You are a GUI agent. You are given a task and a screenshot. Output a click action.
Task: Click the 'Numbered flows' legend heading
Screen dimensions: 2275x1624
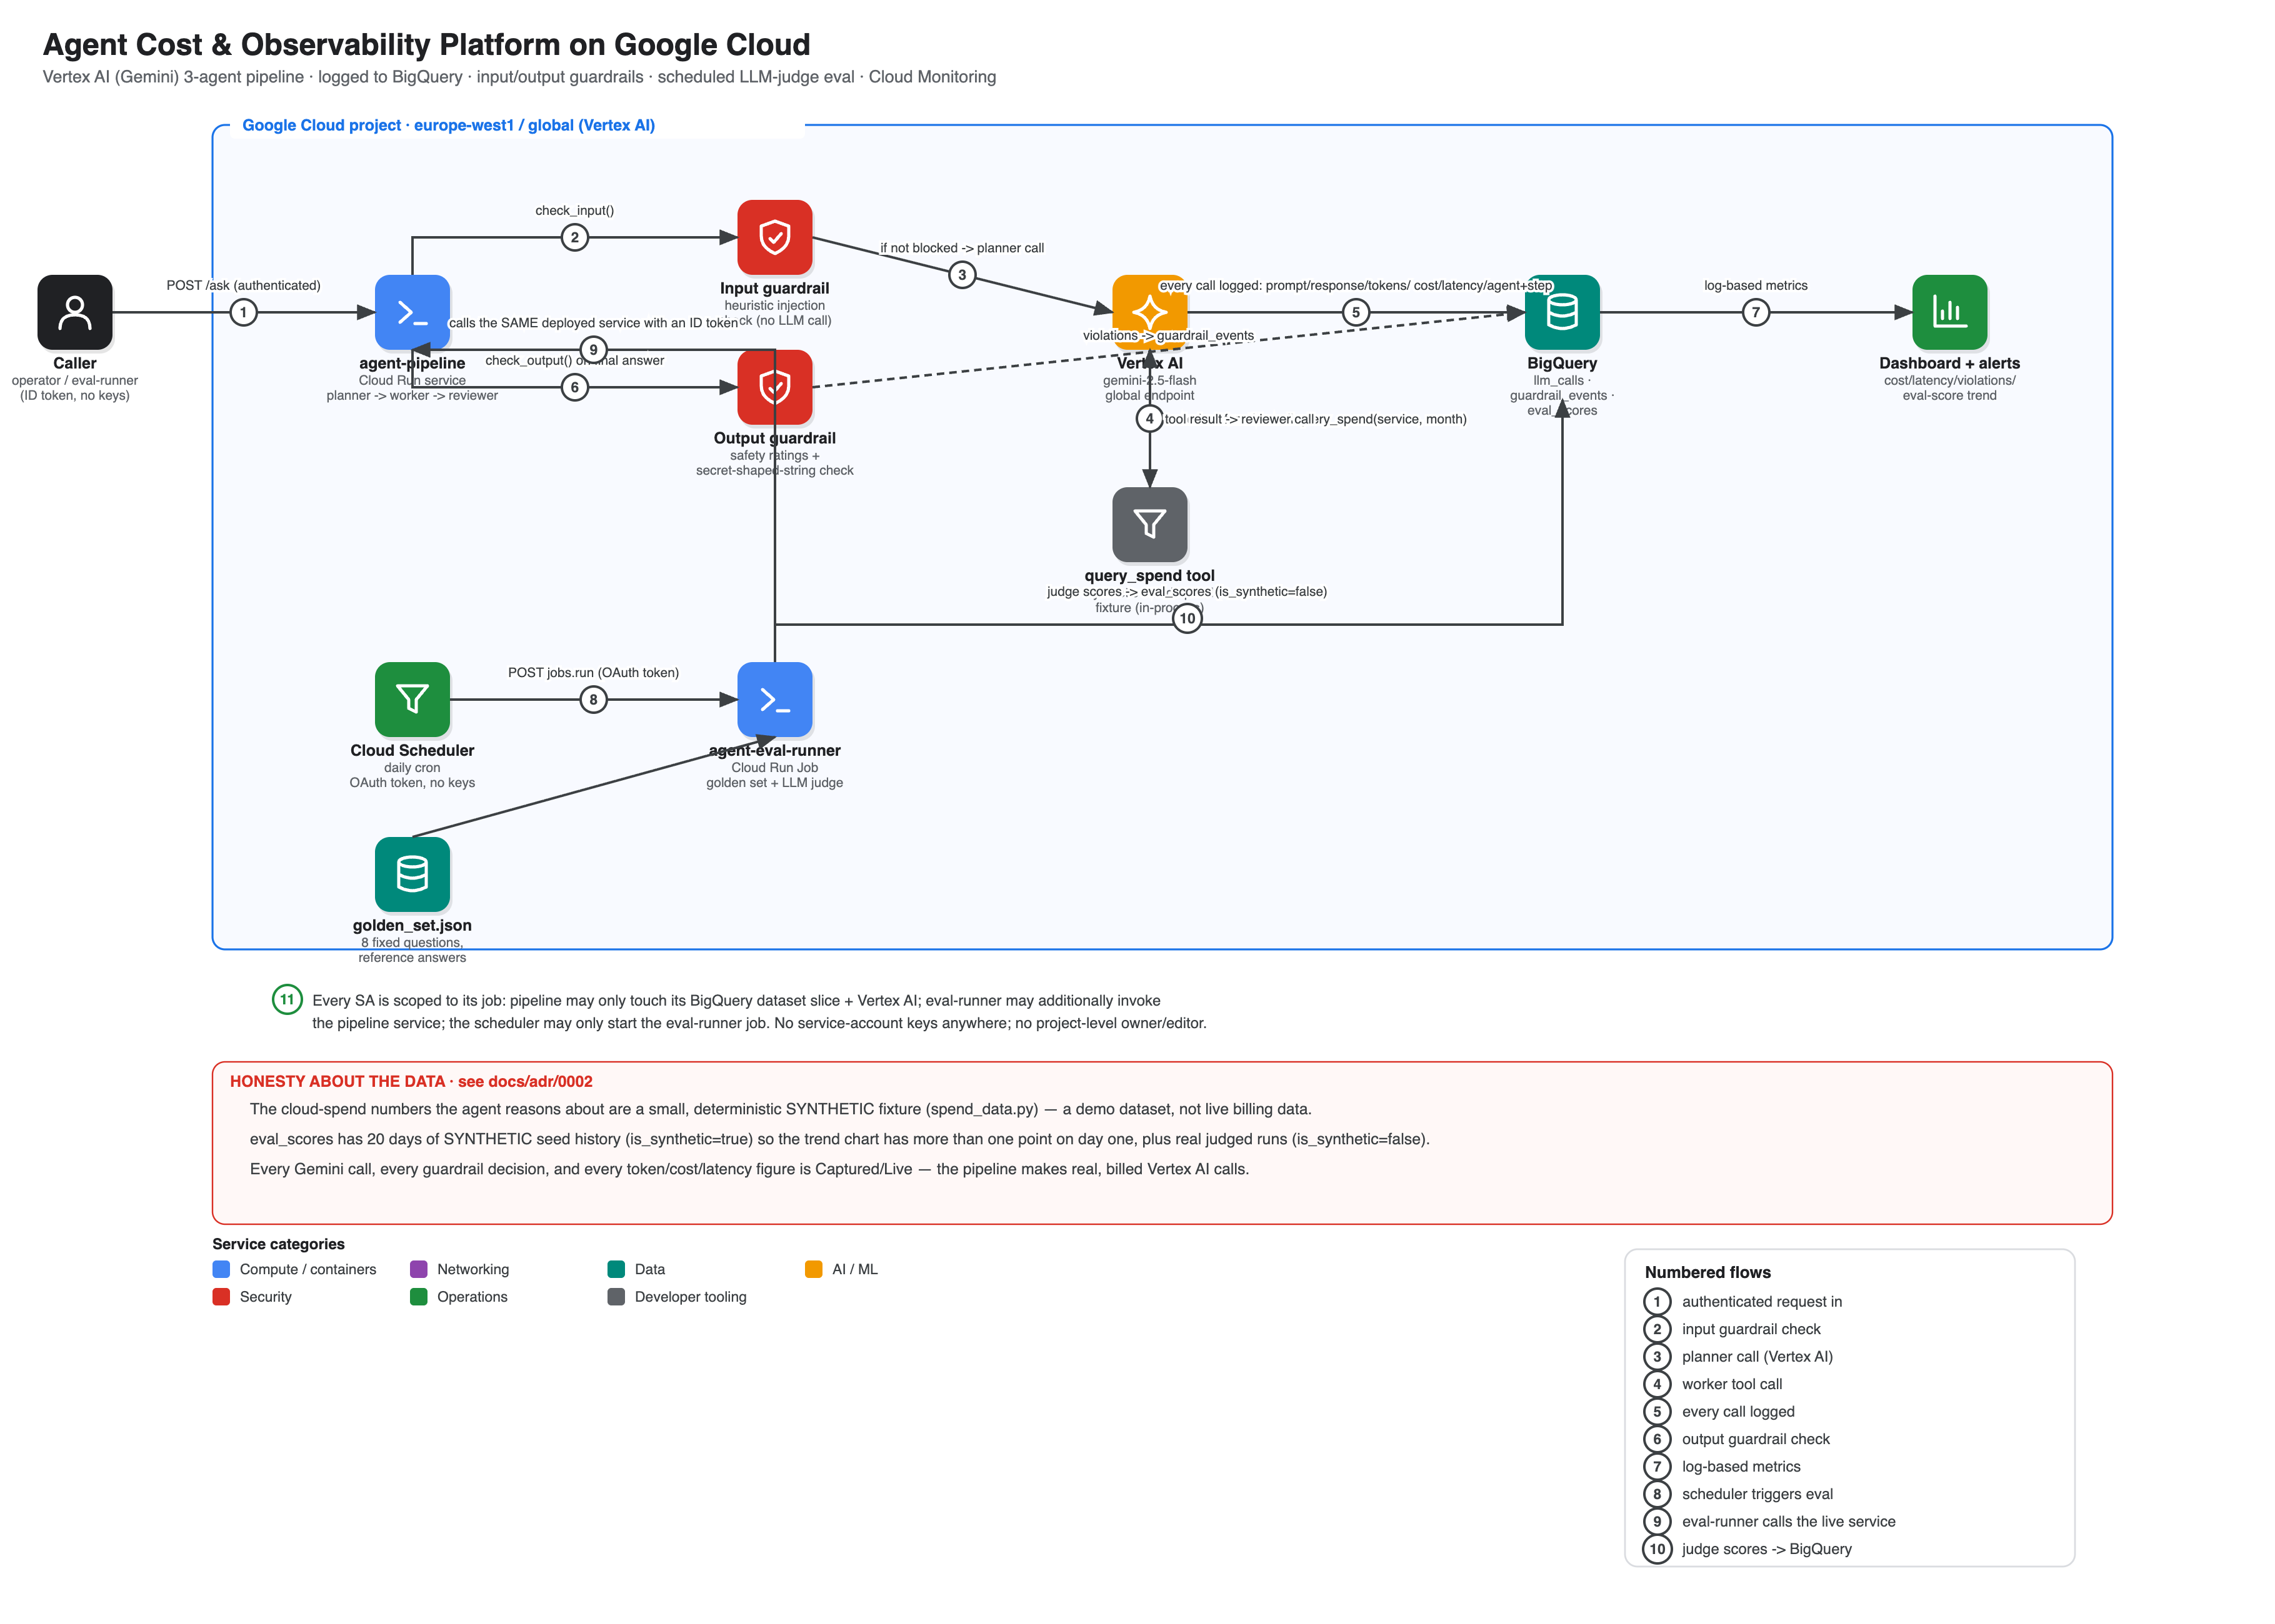coord(1707,1272)
